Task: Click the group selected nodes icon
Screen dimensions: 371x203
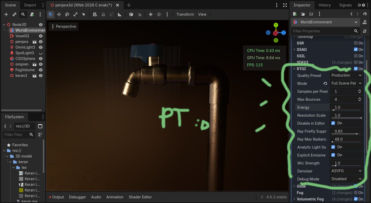Action: point(111,14)
